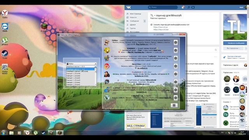249x140 pixels.
Task: Click clock in system tray
Action: pyautogui.click(x=242, y=133)
